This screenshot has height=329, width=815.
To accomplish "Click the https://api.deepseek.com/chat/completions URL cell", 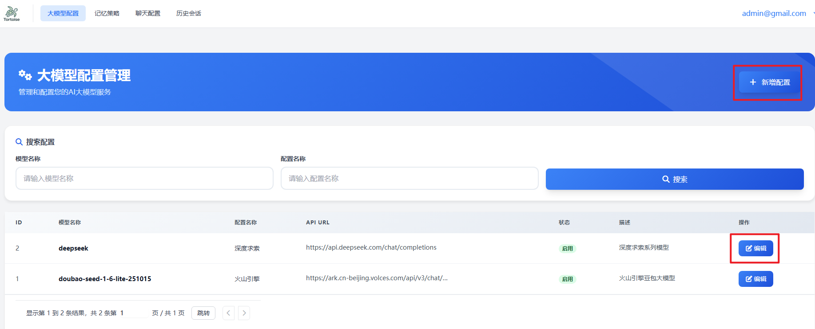I will pos(371,247).
